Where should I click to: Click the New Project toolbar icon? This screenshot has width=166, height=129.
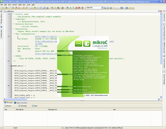tap(3, 8)
